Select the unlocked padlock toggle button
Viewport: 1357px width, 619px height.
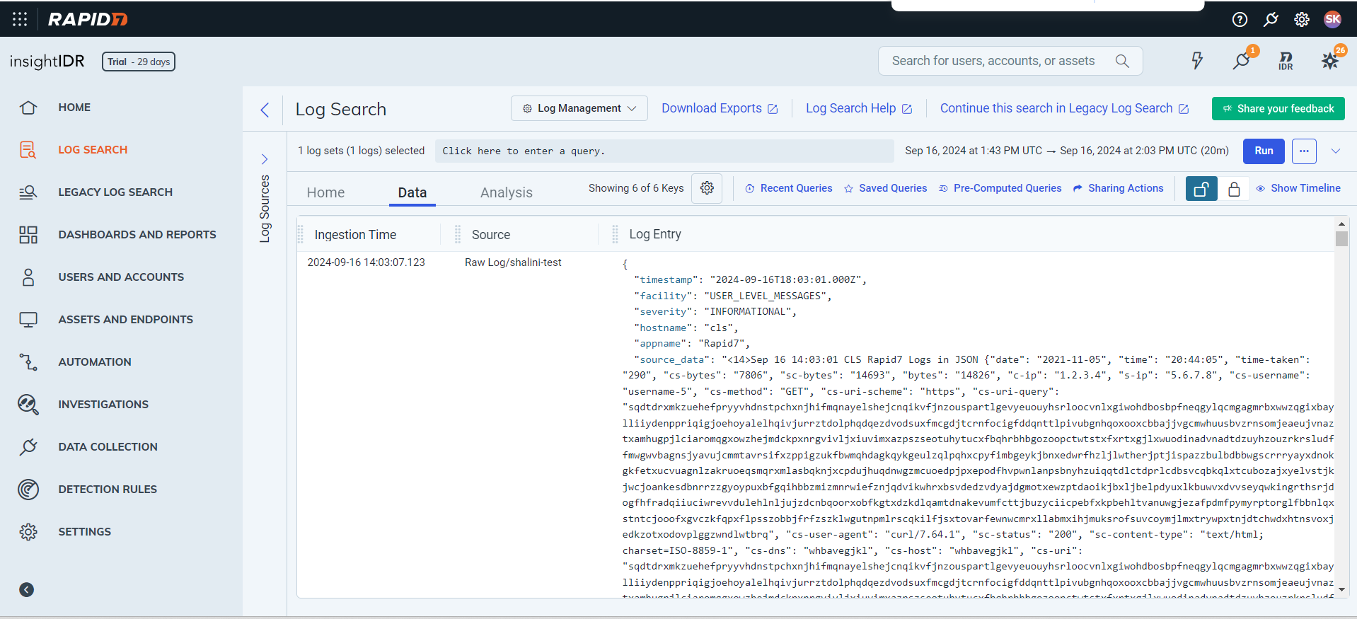pos(1201,189)
